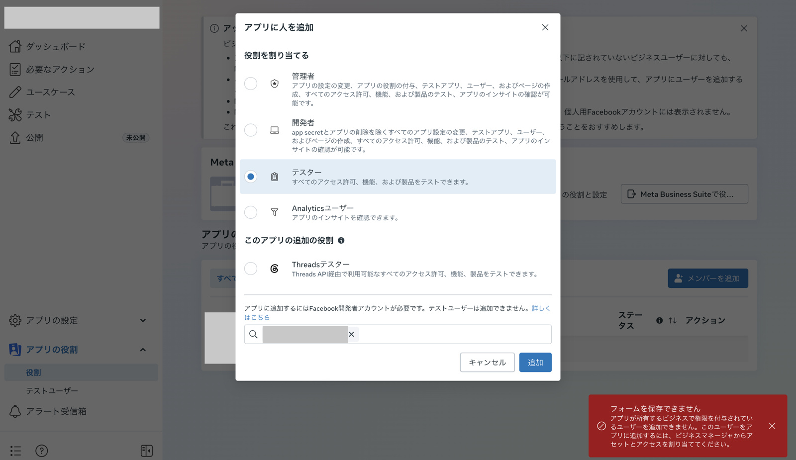Click the list icon at sidebar bottom
The image size is (796, 460).
point(15,451)
